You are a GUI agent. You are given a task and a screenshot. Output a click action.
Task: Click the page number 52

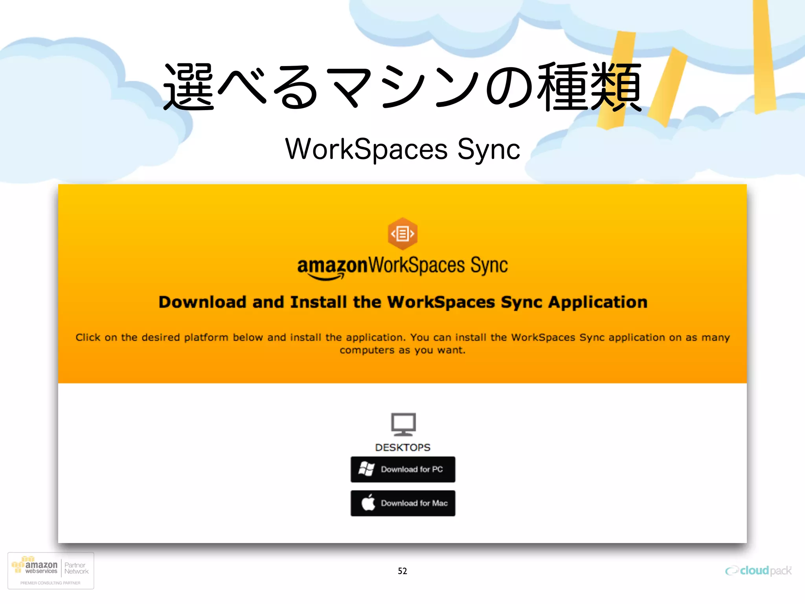coord(402,571)
